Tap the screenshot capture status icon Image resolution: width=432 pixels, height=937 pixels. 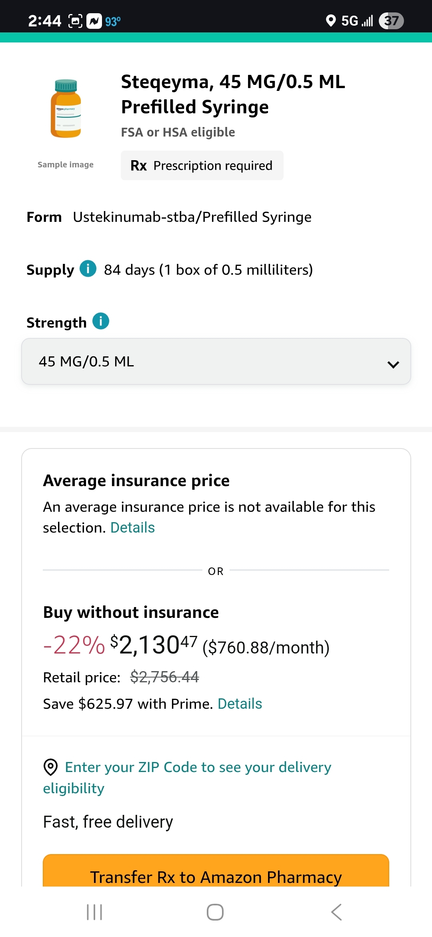(75, 21)
